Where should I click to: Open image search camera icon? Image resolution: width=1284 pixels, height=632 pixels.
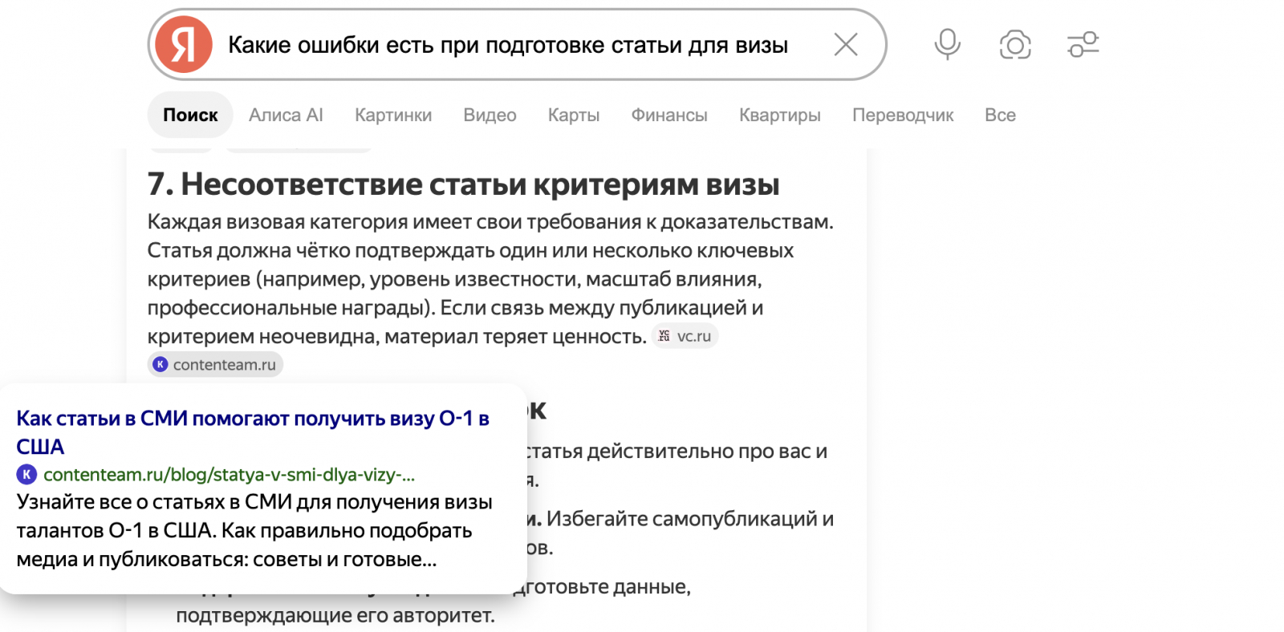1015,45
